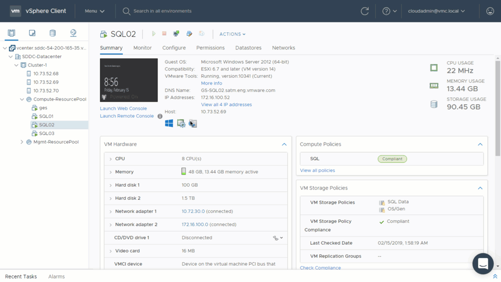Click Edit Settings toolbar icon

[189, 34]
